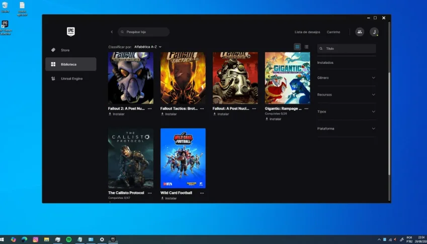
Task: Open Microsoft Edge from the taskbar
Action: tap(25, 239)
